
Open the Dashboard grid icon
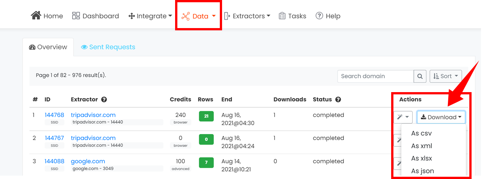coord(76,16)
